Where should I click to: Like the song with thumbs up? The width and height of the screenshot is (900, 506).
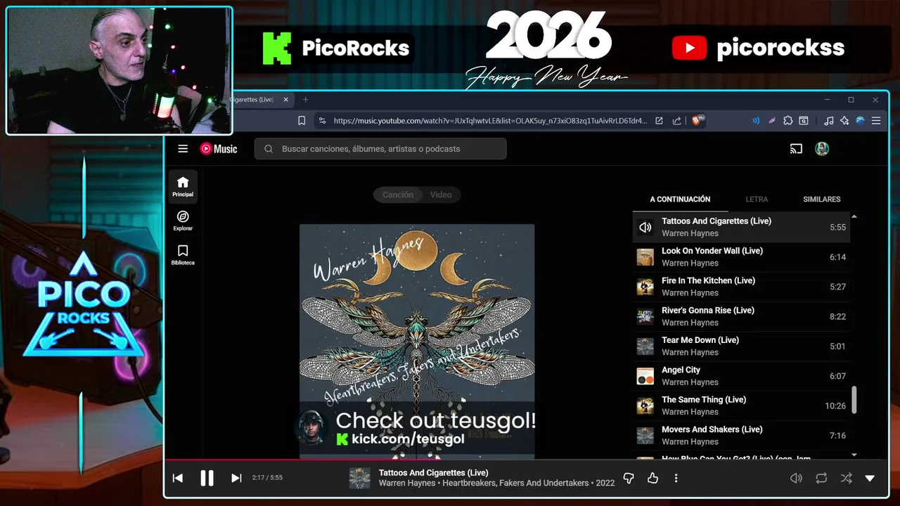pos(652,478)
